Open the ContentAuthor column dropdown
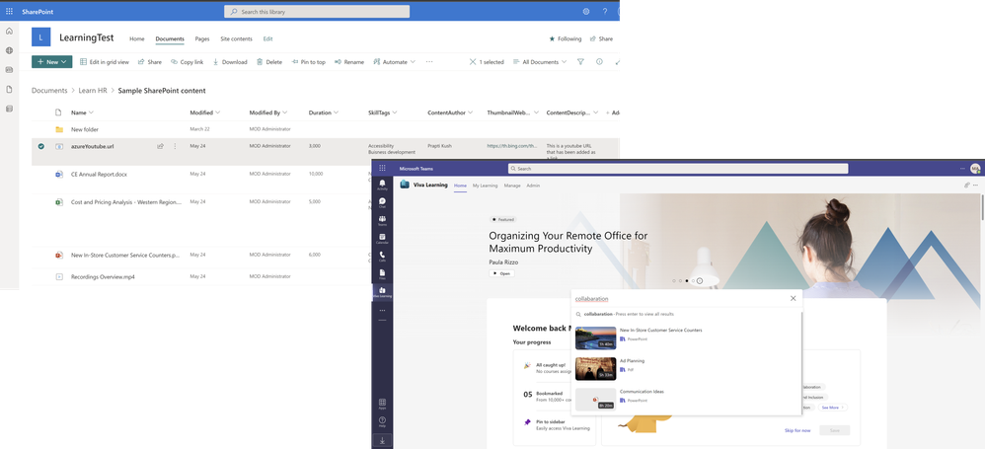 tap(450, 112)
